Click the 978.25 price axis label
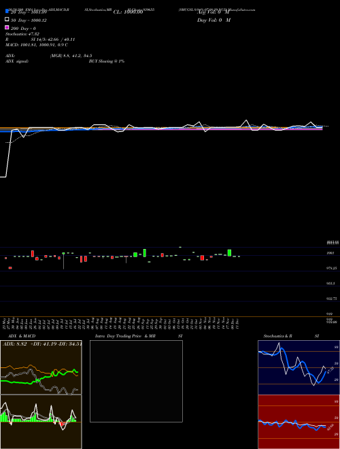The height and width of the screenshot is (449, 340). tap(331, 268)
